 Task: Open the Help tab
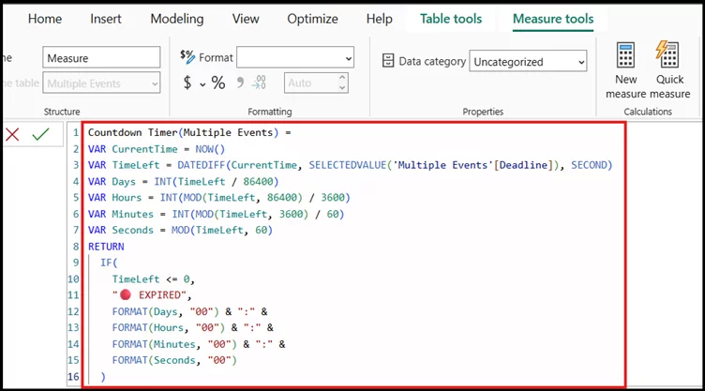(379, 19)
